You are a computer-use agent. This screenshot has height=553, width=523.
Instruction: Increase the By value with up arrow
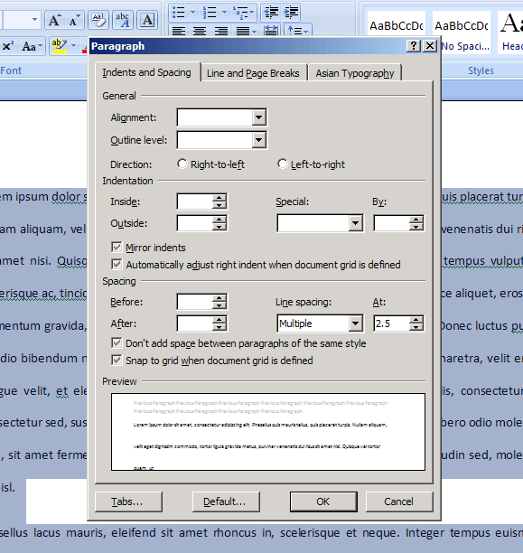tap(416, 220)
